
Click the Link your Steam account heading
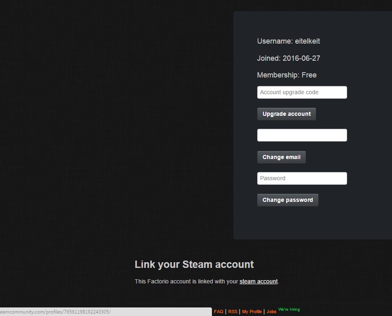coord(194,265)
